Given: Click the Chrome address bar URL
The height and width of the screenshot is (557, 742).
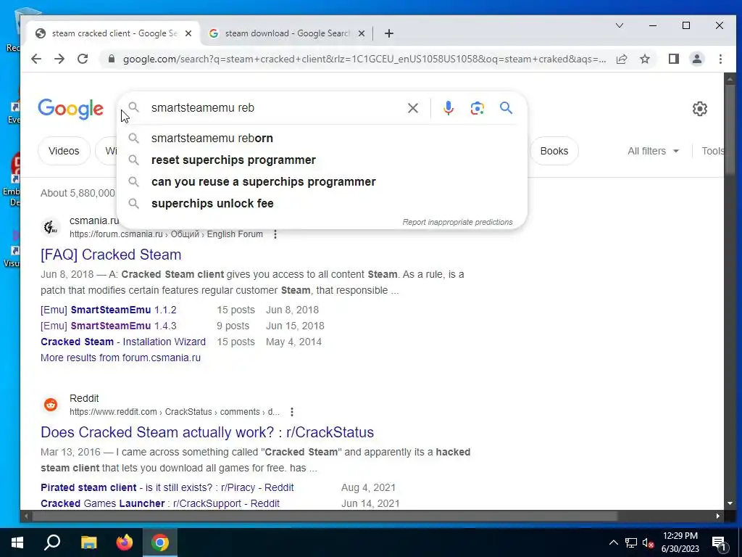Looking at the screenshot, I should coord(364,59).
